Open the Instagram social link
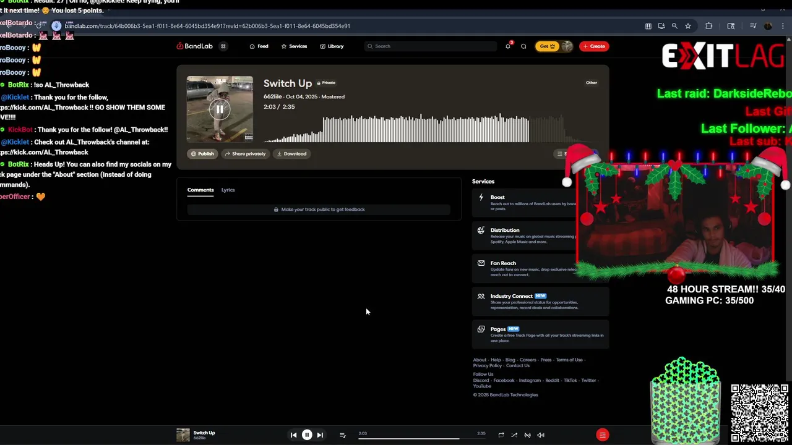 click(530, 381)
